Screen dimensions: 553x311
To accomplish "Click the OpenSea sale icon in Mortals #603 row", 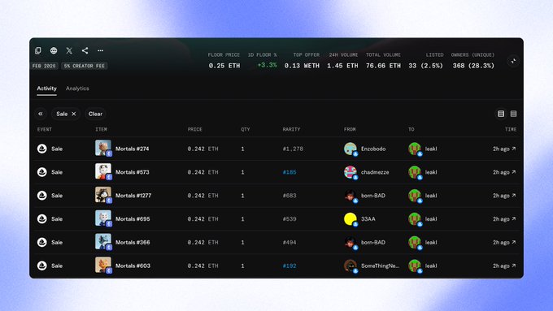I will (x=42, y=266).
